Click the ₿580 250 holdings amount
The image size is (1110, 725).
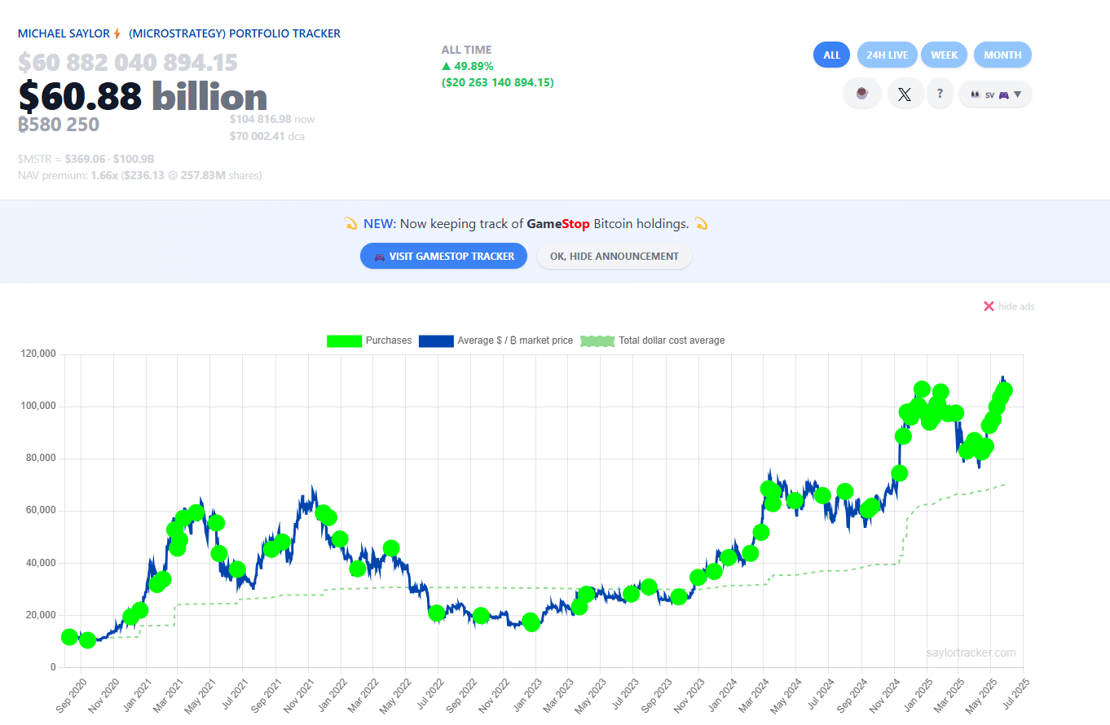[59, 125]
